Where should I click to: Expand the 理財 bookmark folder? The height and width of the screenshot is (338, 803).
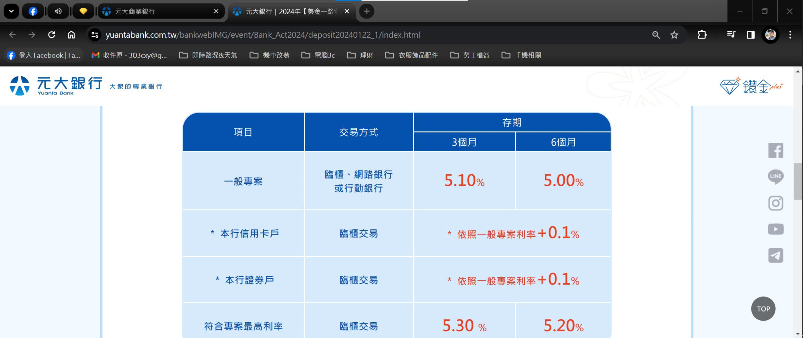(x=360, y=55)
